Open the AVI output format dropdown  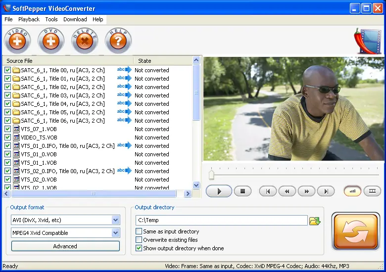click(x=115, y=220)
